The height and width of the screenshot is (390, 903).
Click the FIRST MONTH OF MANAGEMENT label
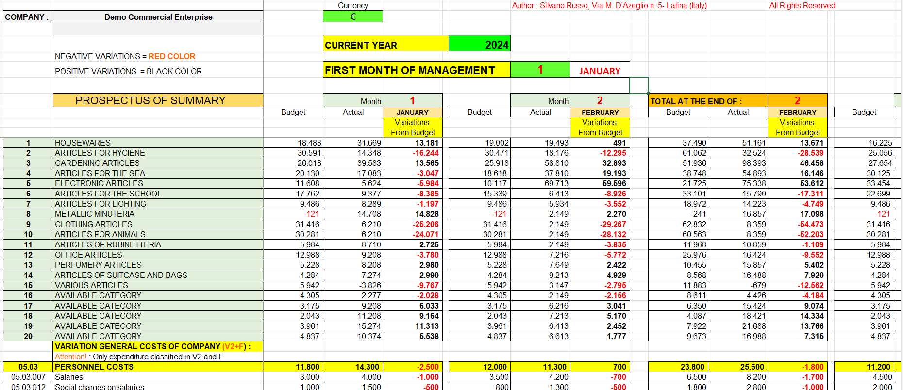[417, 69]
